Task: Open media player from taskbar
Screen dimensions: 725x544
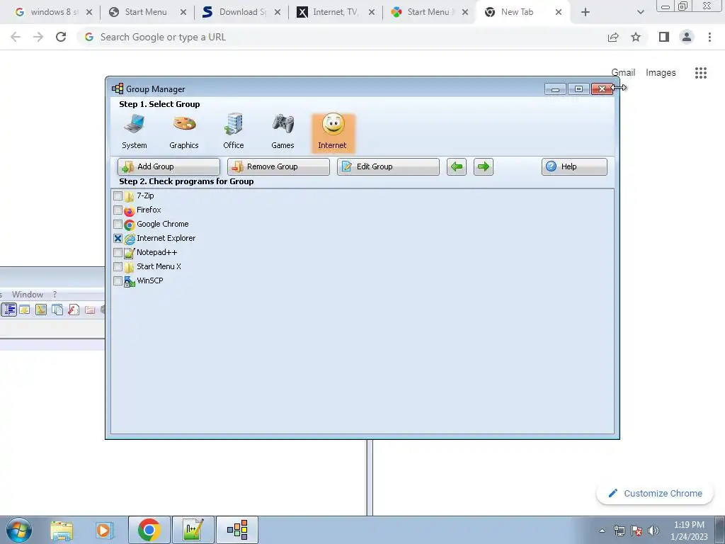Action: click(103, 530)
